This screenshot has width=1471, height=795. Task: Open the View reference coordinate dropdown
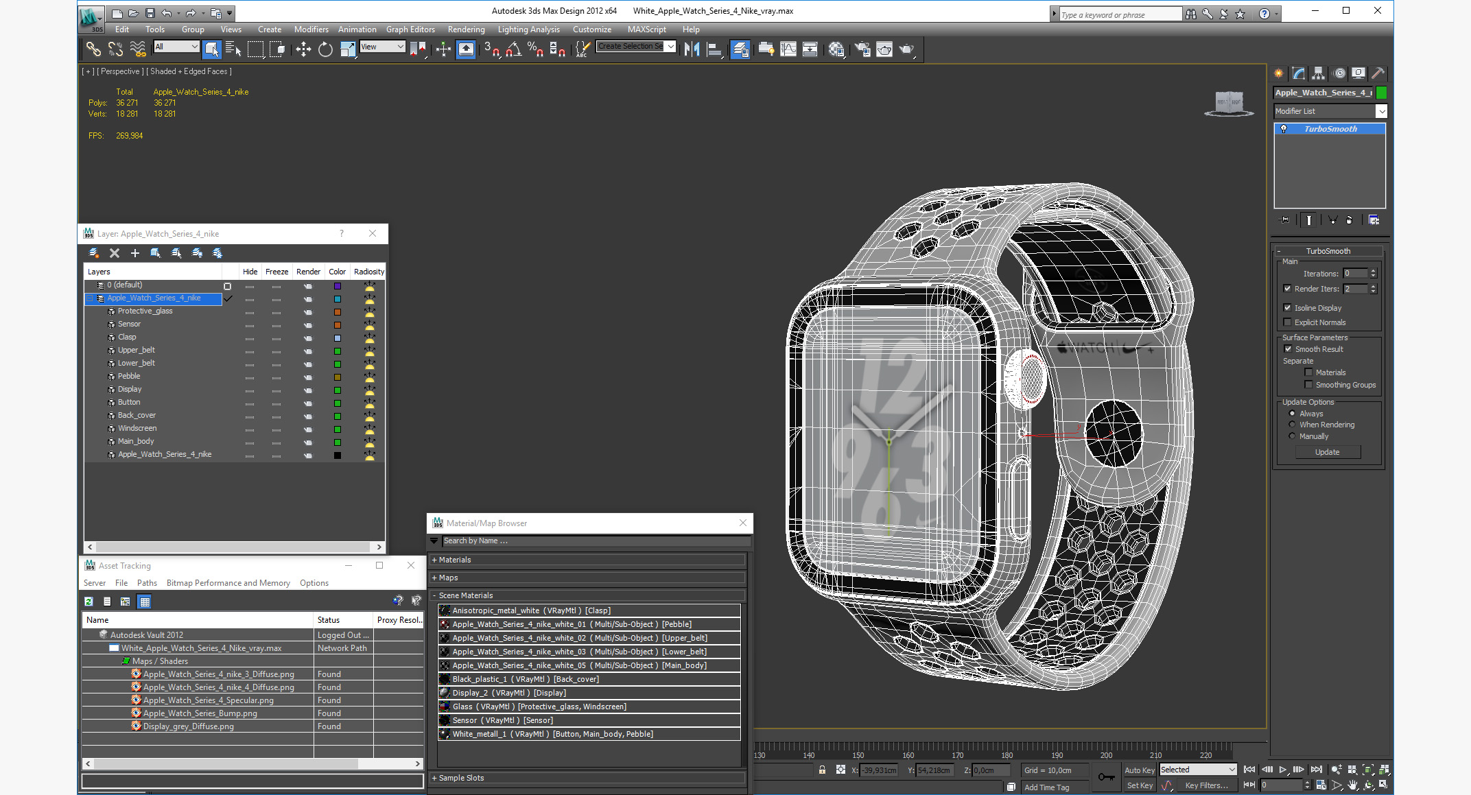point(382,47)
